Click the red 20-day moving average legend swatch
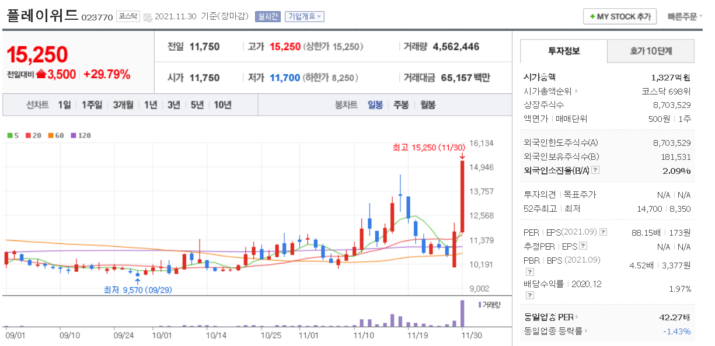This screenshot has width=715, height=346. [28, 135]
